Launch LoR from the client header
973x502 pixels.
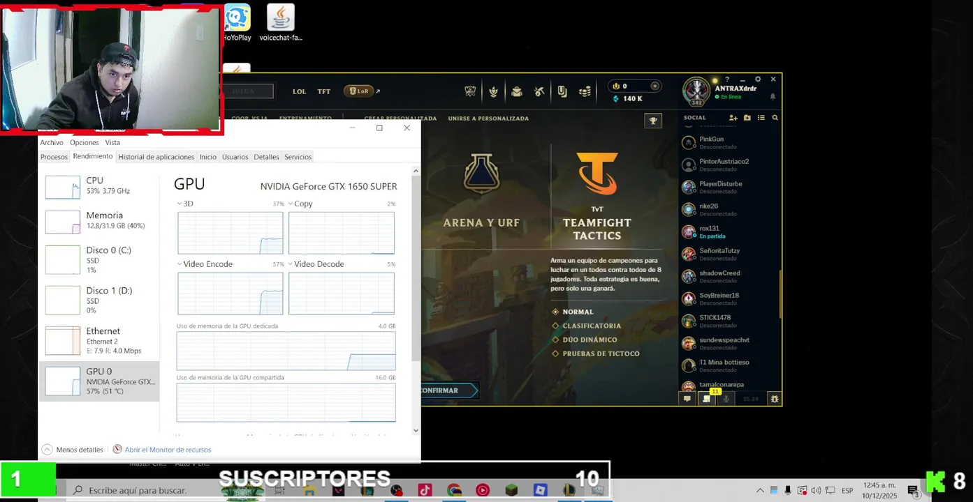(359, 91)
